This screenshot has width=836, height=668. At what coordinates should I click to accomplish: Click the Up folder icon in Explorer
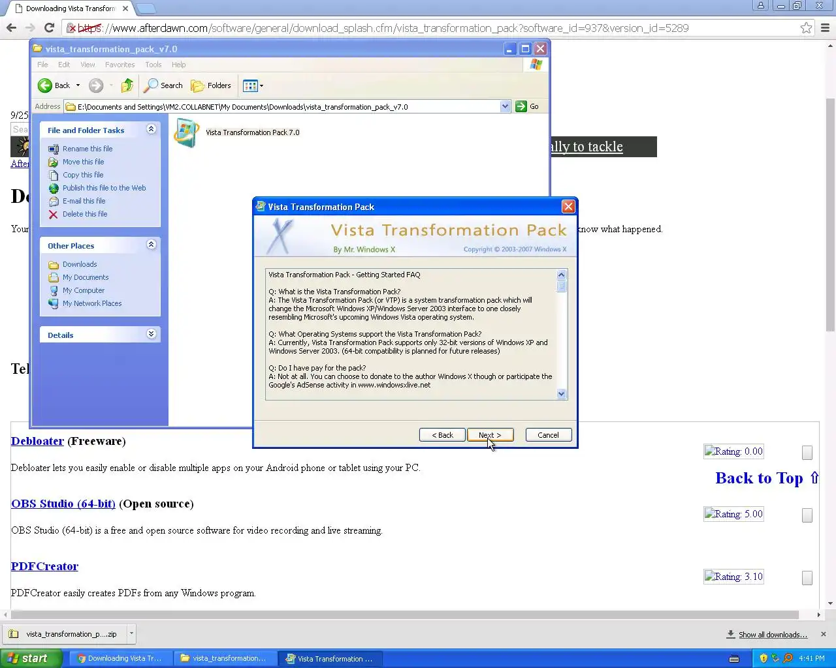[x=127, y=85]
